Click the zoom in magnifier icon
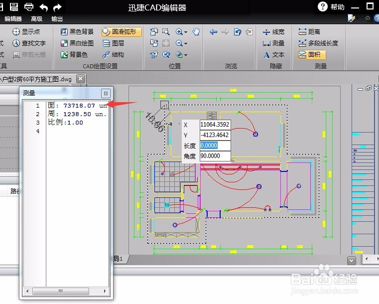 pos(179,32)
